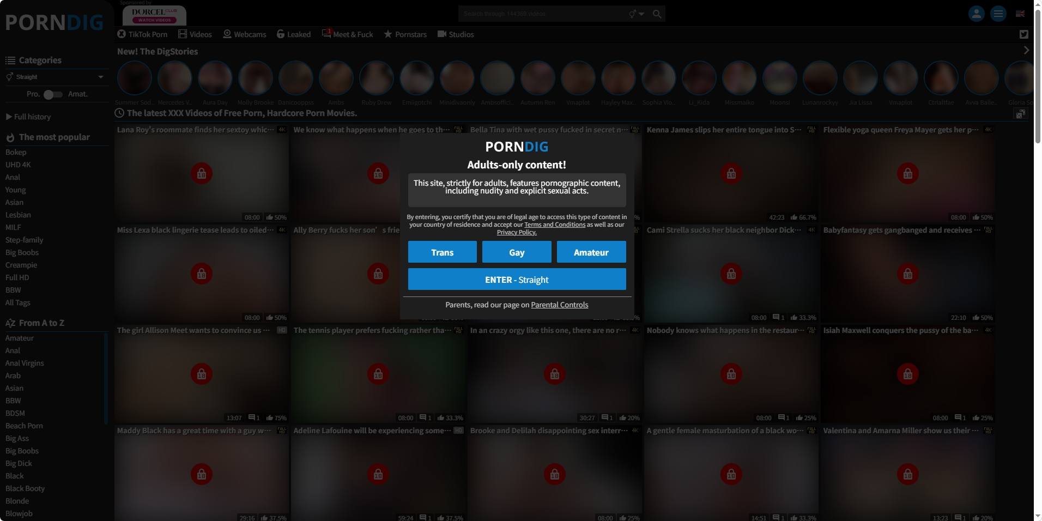Screen dimensions: 1042x521
Task: Click the New! The DigStories heading
Action: 157,51
